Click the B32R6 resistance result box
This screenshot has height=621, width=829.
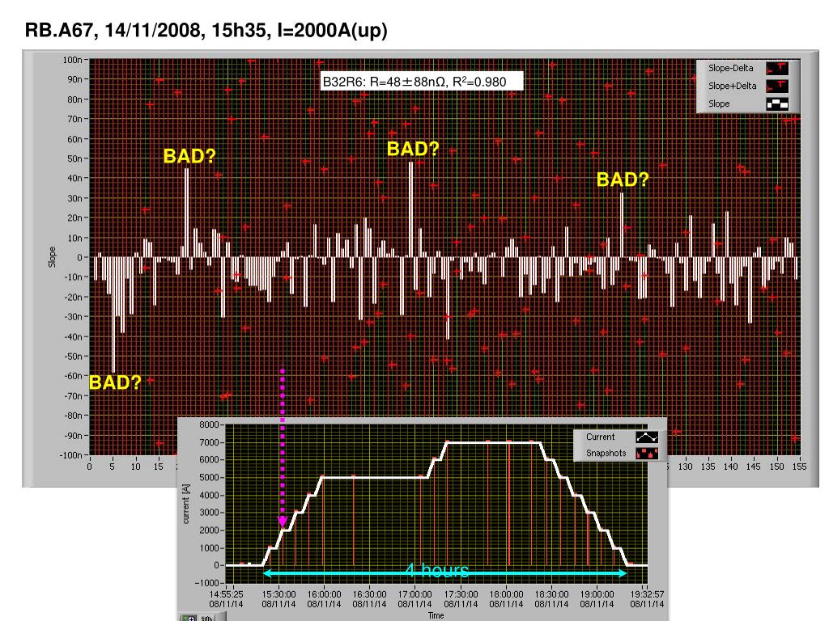[x=422, y=82]
